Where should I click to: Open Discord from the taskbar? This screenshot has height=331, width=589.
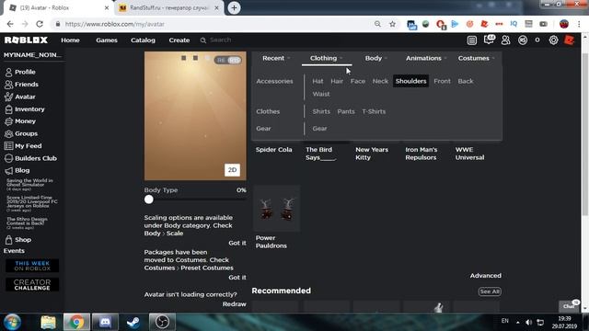click(105, 322)
